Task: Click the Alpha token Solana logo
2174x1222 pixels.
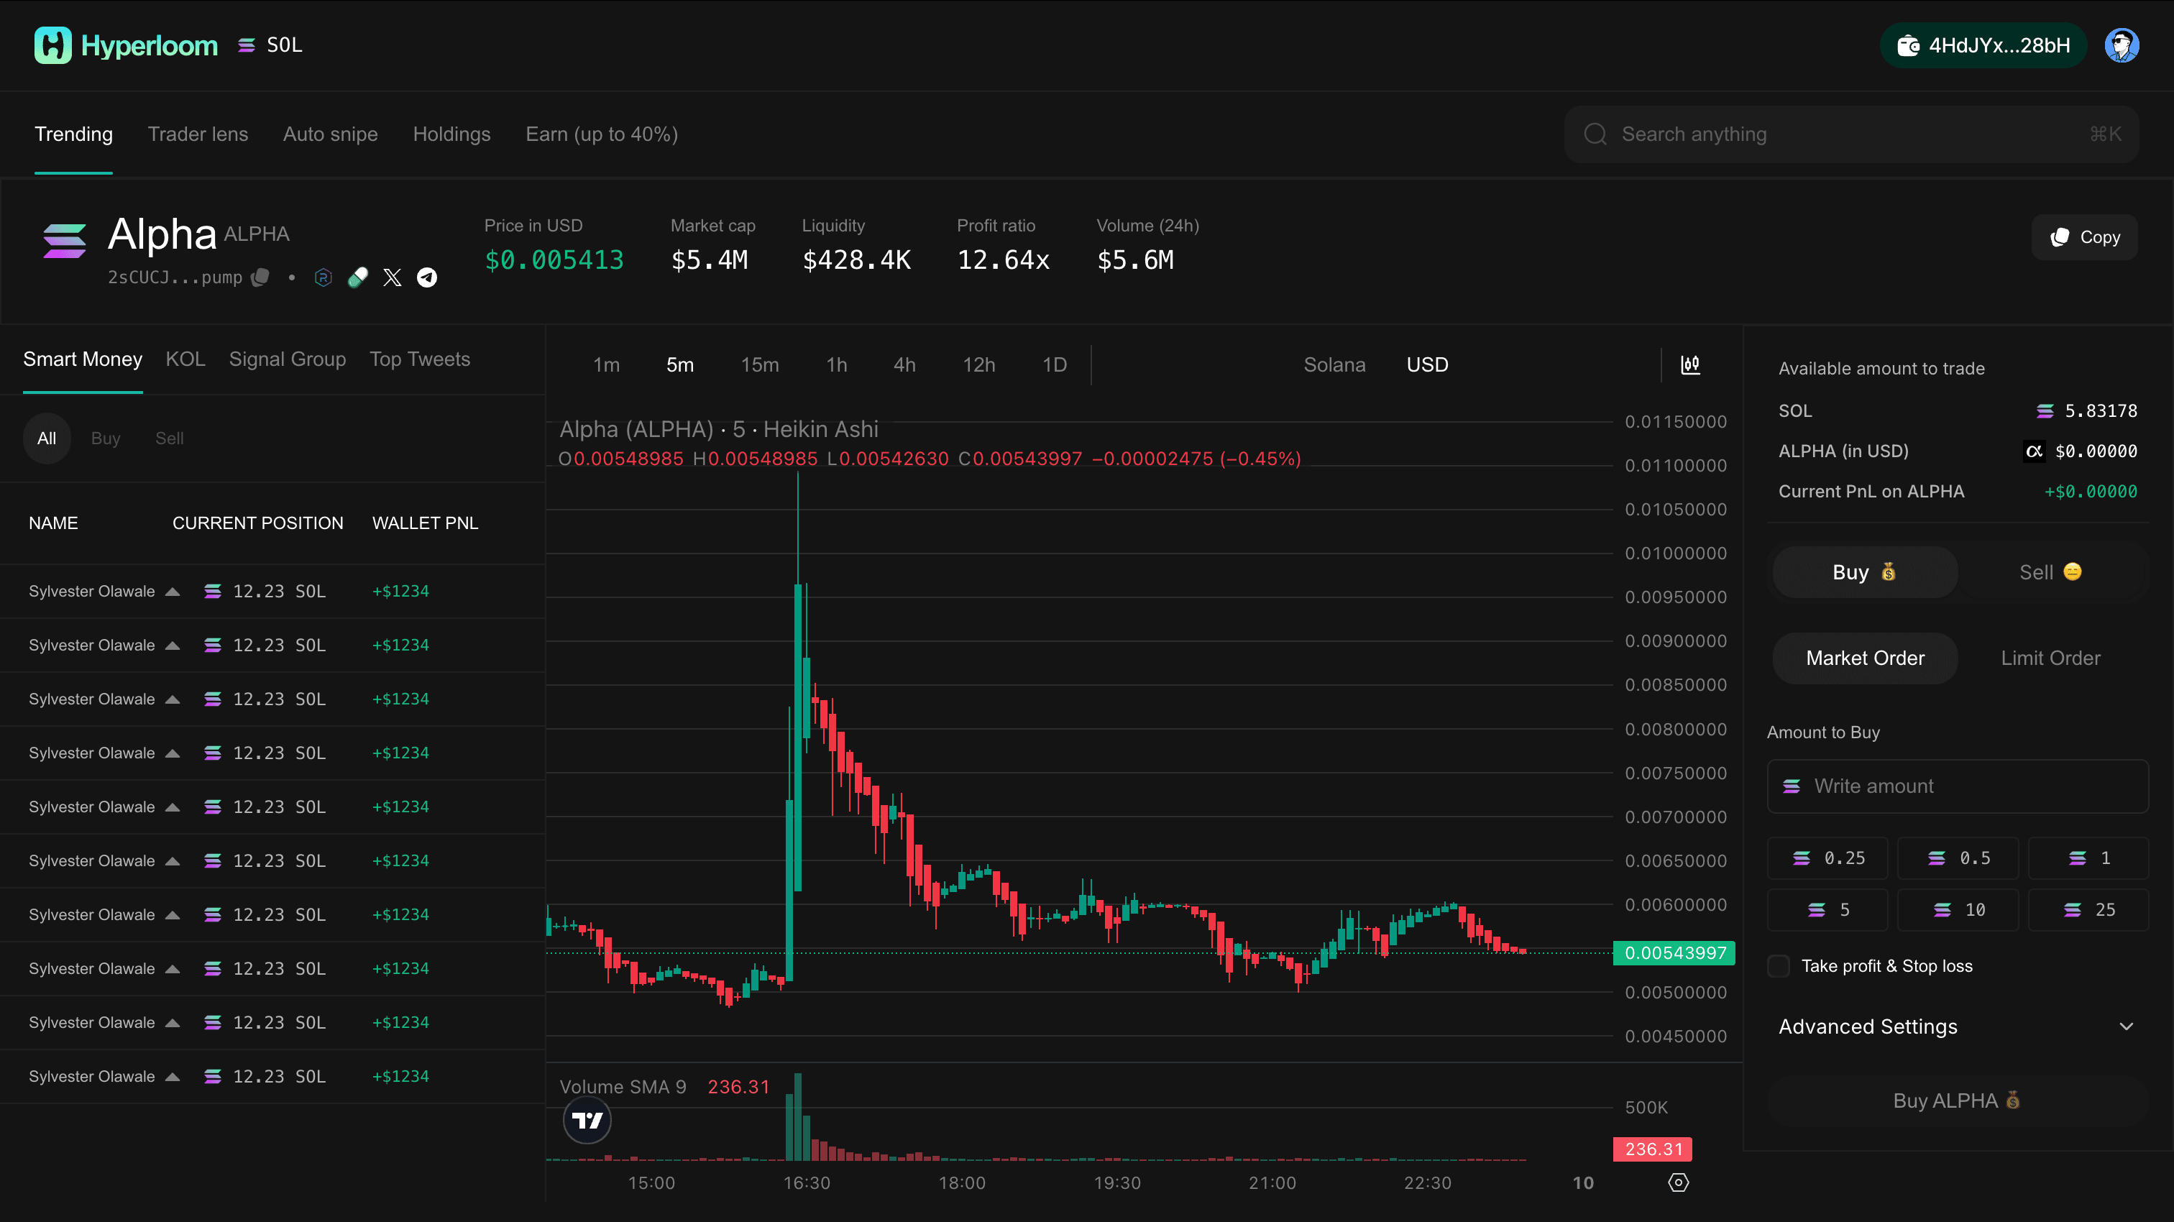Action: [65, 242]
